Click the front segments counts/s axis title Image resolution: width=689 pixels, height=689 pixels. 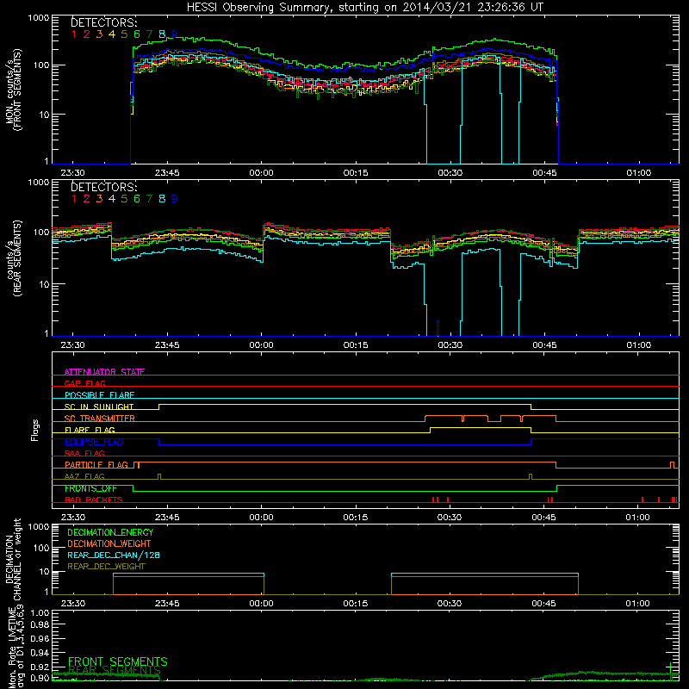13,90
